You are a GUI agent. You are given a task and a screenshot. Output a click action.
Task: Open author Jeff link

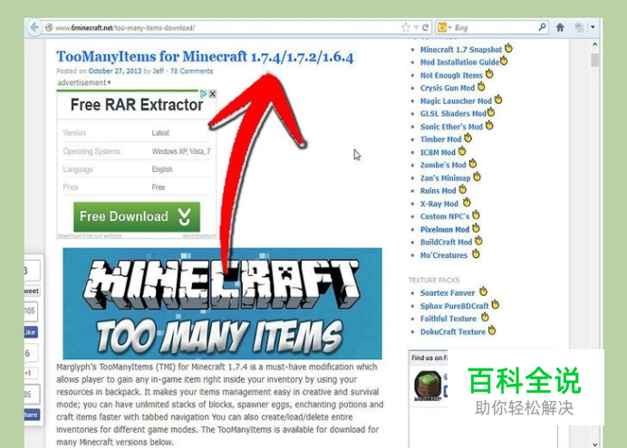click(159, 71)
